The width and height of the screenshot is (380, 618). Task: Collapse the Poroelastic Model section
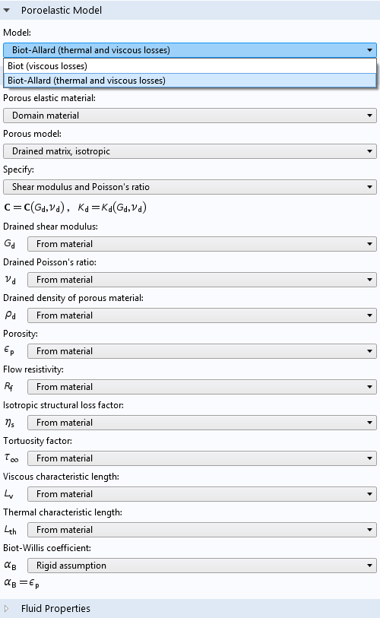[x=6, y=10]
